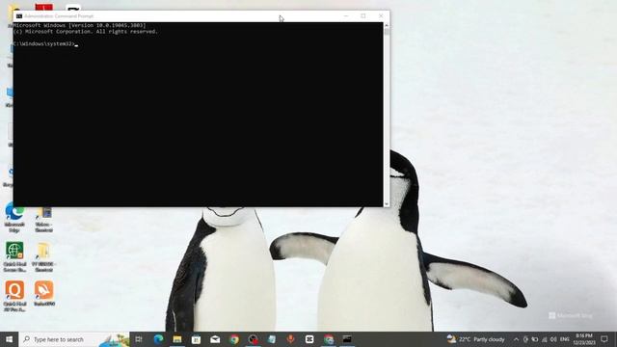Click the Command Prompt scrollbar up arrow

click(x=387, y=25)
